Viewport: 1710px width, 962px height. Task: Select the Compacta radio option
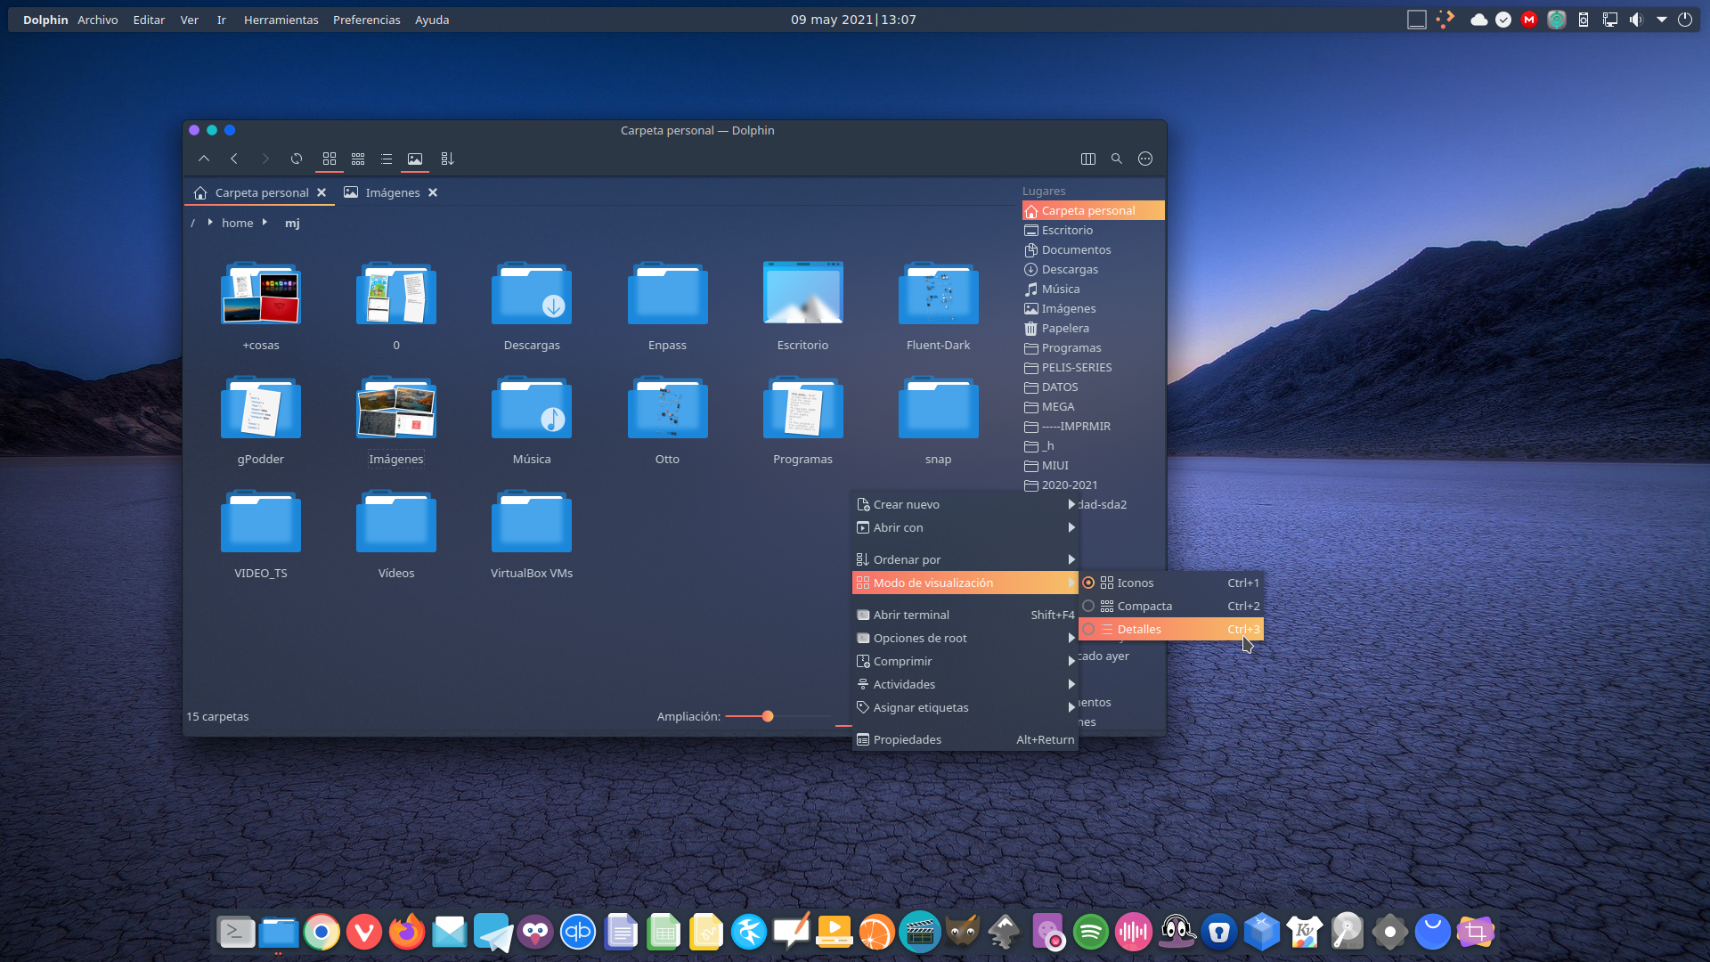point(1088,606)
